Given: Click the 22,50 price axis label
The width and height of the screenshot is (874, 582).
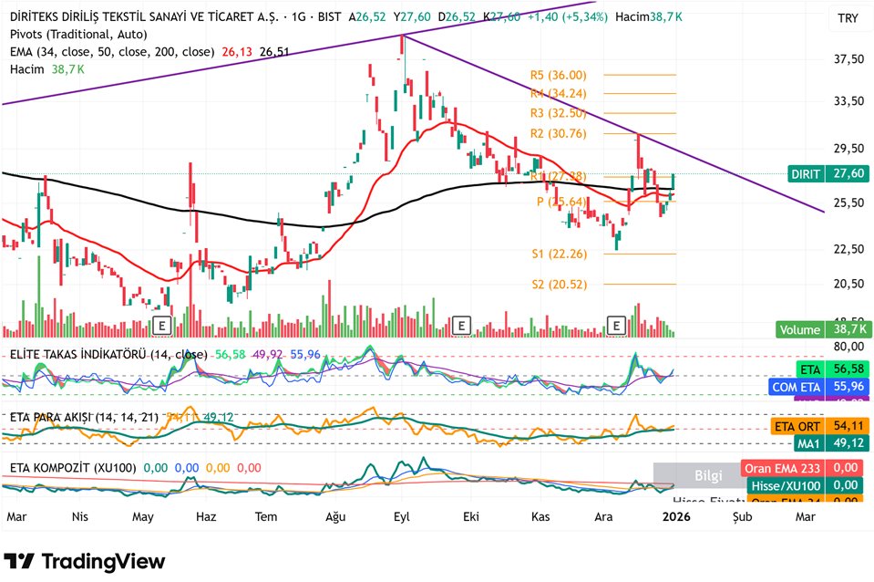Looking at the screenshot, I should (x=848, y=249).
